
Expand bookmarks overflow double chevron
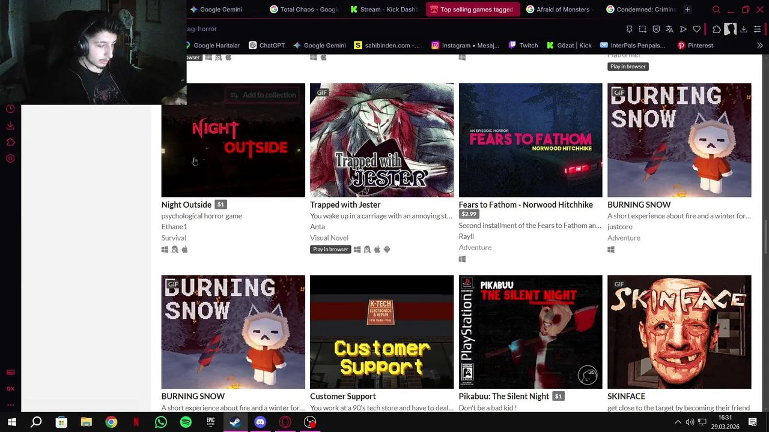[759, 46]
